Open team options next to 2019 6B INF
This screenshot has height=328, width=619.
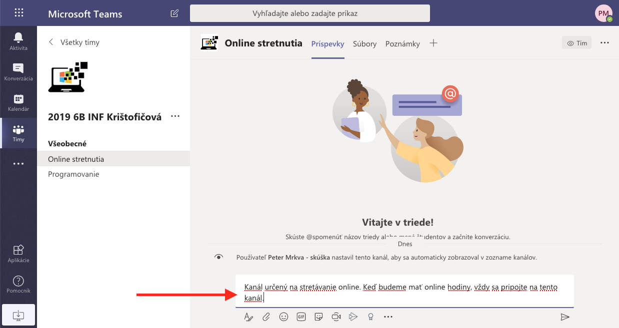pyautogui.click(x=175, y=116)
